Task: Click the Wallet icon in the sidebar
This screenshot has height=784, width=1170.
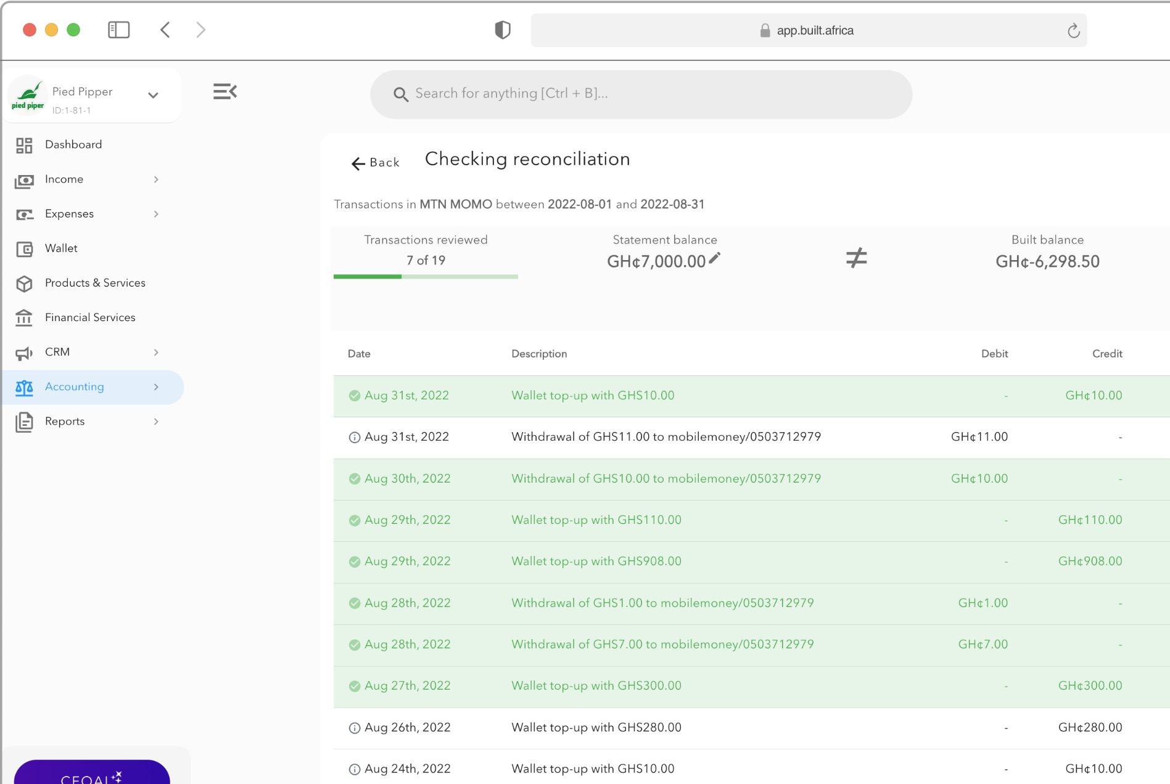Action: click(x=24, y=248)
